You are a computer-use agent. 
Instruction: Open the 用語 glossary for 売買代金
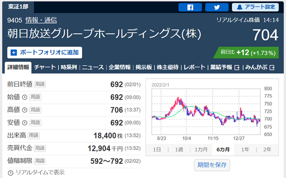40,148
